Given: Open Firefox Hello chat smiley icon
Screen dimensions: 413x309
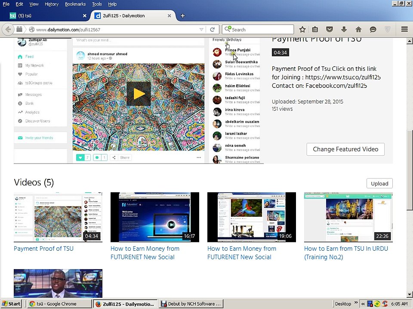Looking at the screenshot, I should pyautogui.click(x=373, y=30).
